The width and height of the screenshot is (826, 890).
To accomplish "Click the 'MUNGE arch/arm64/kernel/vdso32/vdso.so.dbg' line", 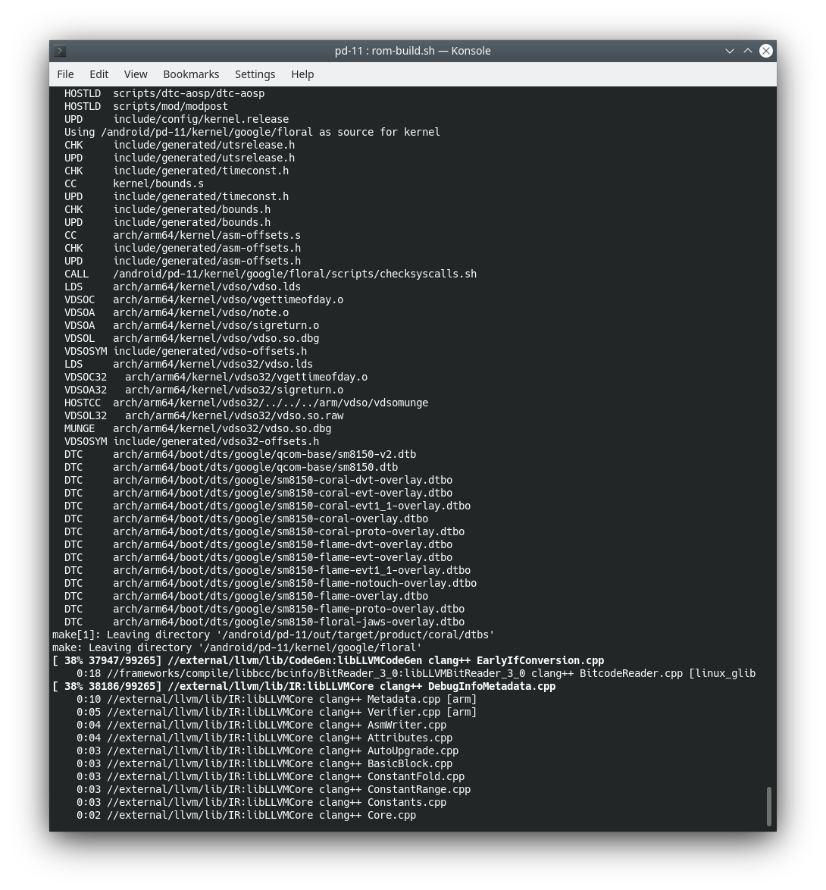I will 198,429.
